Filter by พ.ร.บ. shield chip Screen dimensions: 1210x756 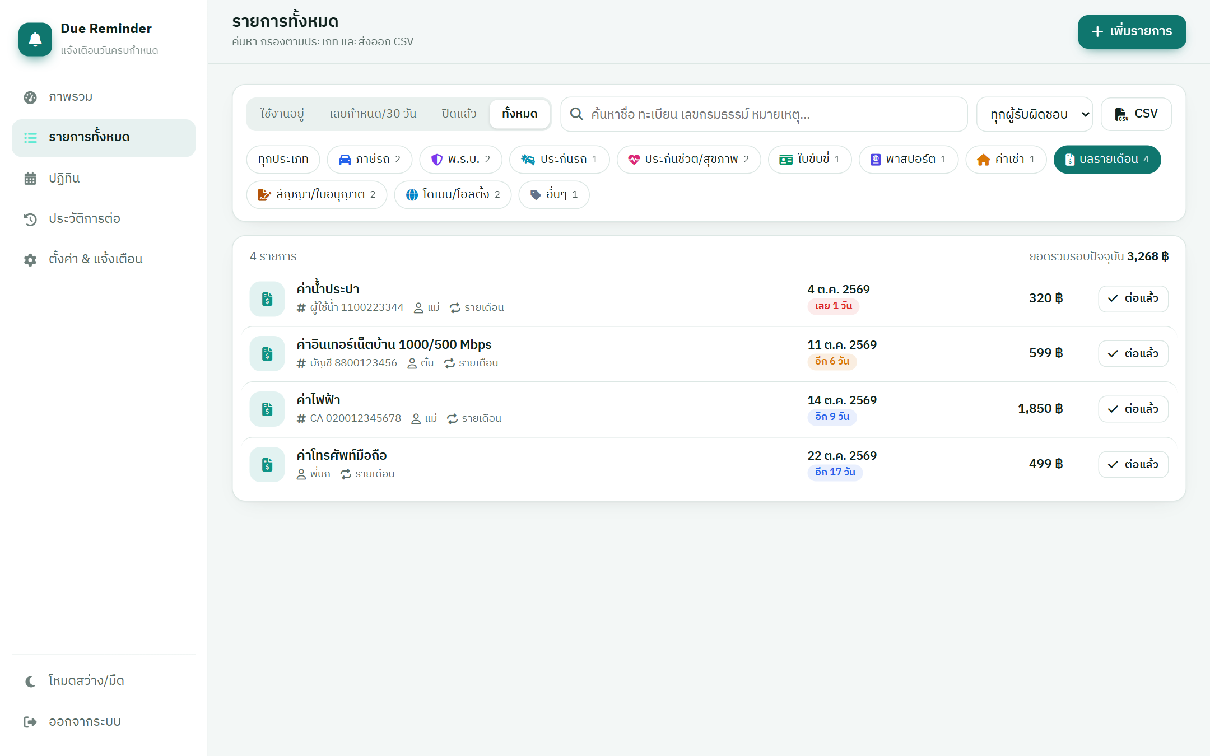[x=460, y=160]
